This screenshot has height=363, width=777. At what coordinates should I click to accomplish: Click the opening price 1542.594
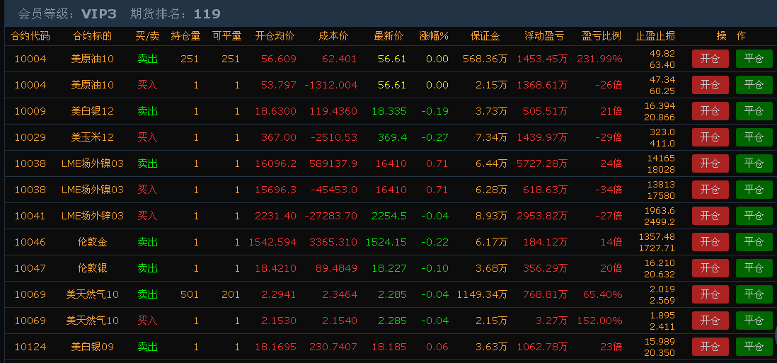(272, 242)
